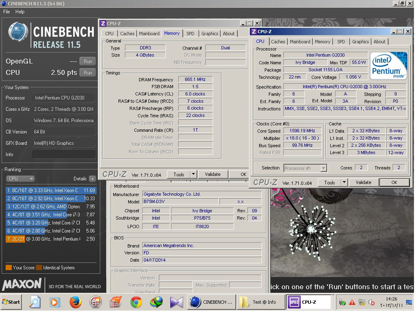
Task: Switch to Mainboard tab in front CPU-Z window
Action: [300, 42]
